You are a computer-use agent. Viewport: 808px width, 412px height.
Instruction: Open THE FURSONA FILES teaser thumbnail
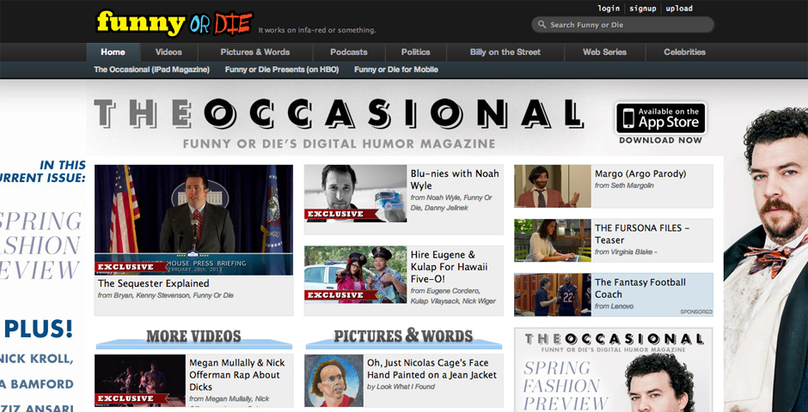[553, 240]
